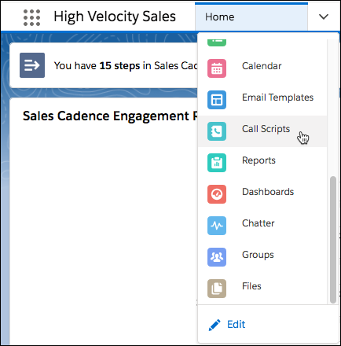Click the blue Email Templates icon
This screenshot has height=346, width=341.
217,100
